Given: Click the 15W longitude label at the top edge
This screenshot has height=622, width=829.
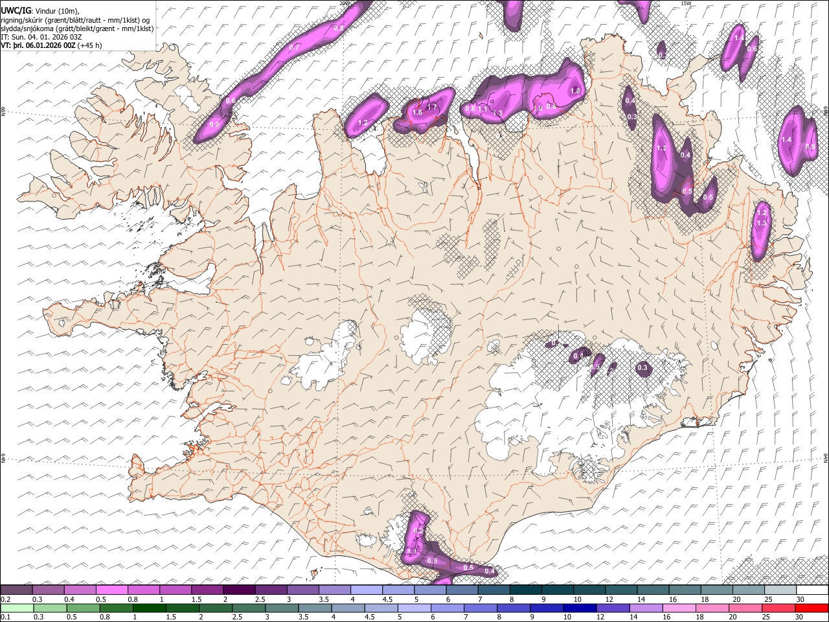Looking at the screenshot, I should [687, 3].
